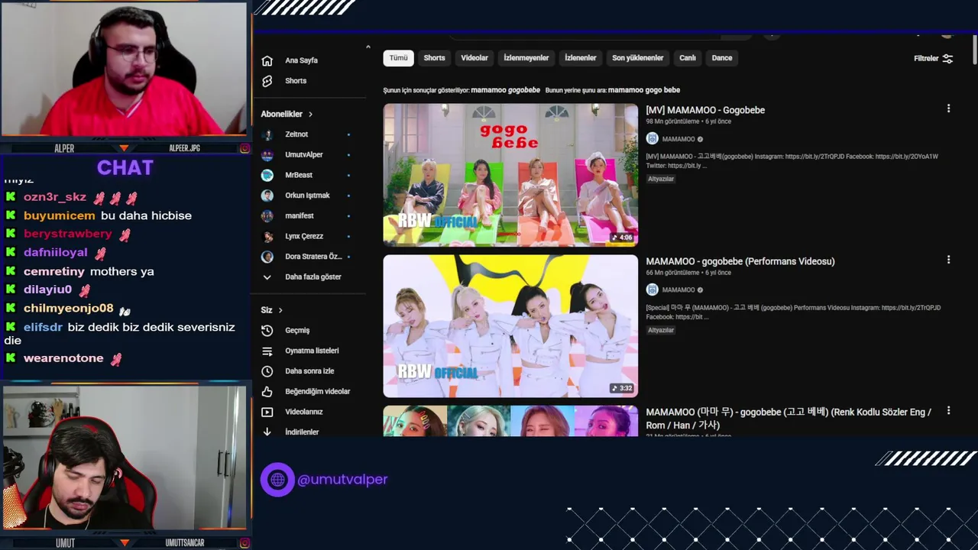978x550 pixels.
Task: Open Ana Sayfa home icon in sidebar
Action: 267,60
